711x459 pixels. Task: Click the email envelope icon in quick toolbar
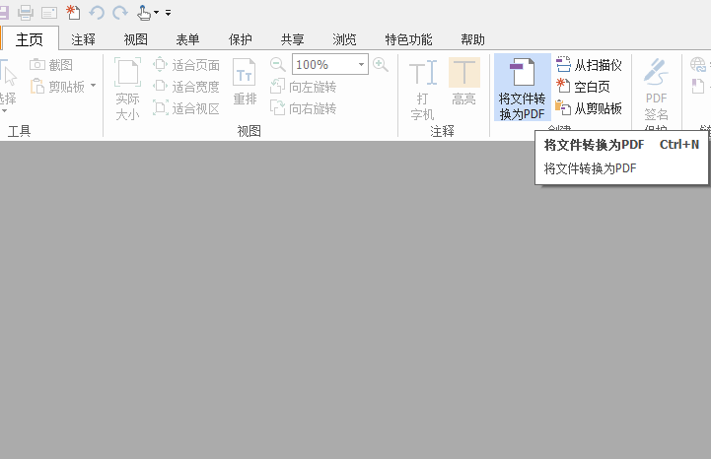pyautogui.click(x=49, y=13)
